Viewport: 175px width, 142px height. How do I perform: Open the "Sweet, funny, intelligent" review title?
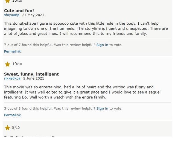pyautogui.click(x=31, y=74)
